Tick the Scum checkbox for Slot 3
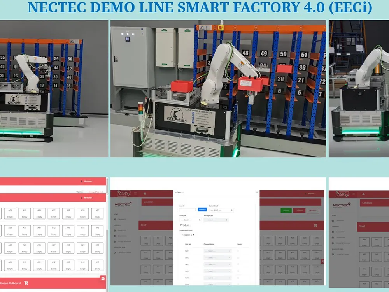This screenshot has width=389, height=292. click(x=238, y=264)
